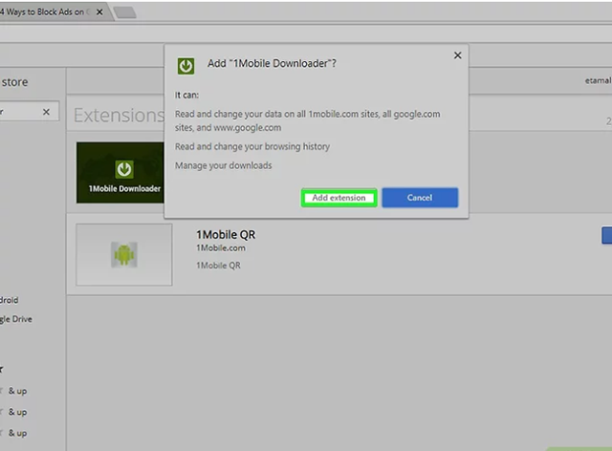Click the 'Manage your downloads' permission text

223,165
